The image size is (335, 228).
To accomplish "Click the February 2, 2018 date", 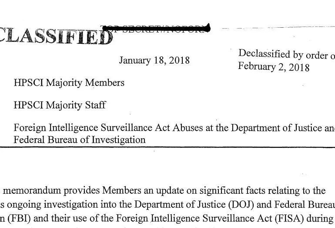I will pyautogui.click(x=274, y=67).
